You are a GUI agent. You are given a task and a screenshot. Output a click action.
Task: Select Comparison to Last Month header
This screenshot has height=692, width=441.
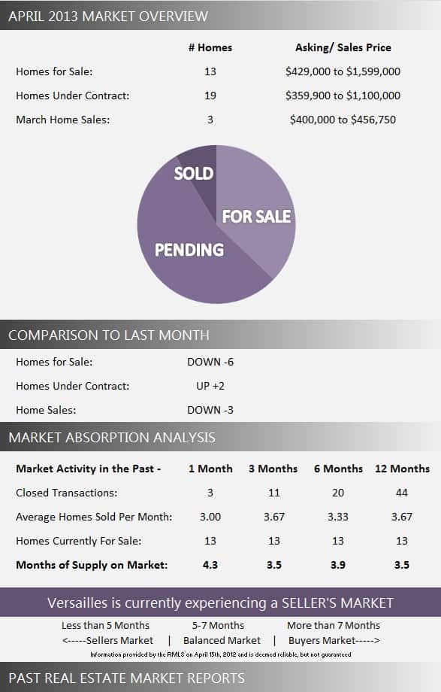tap(221, 335)
